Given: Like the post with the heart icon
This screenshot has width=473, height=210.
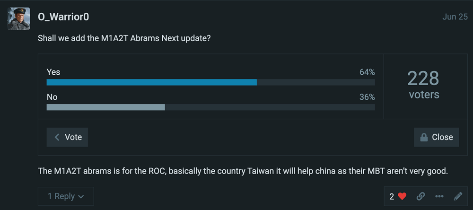Looking at the screenshot, I should [403, 196].
